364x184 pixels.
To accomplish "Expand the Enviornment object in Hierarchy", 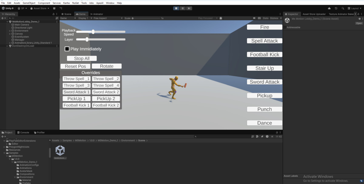I will click(10, 31).
